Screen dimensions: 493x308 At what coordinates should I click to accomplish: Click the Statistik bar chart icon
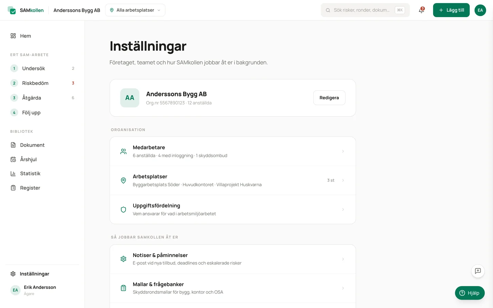pyautogui.click(x=13, y=174)
